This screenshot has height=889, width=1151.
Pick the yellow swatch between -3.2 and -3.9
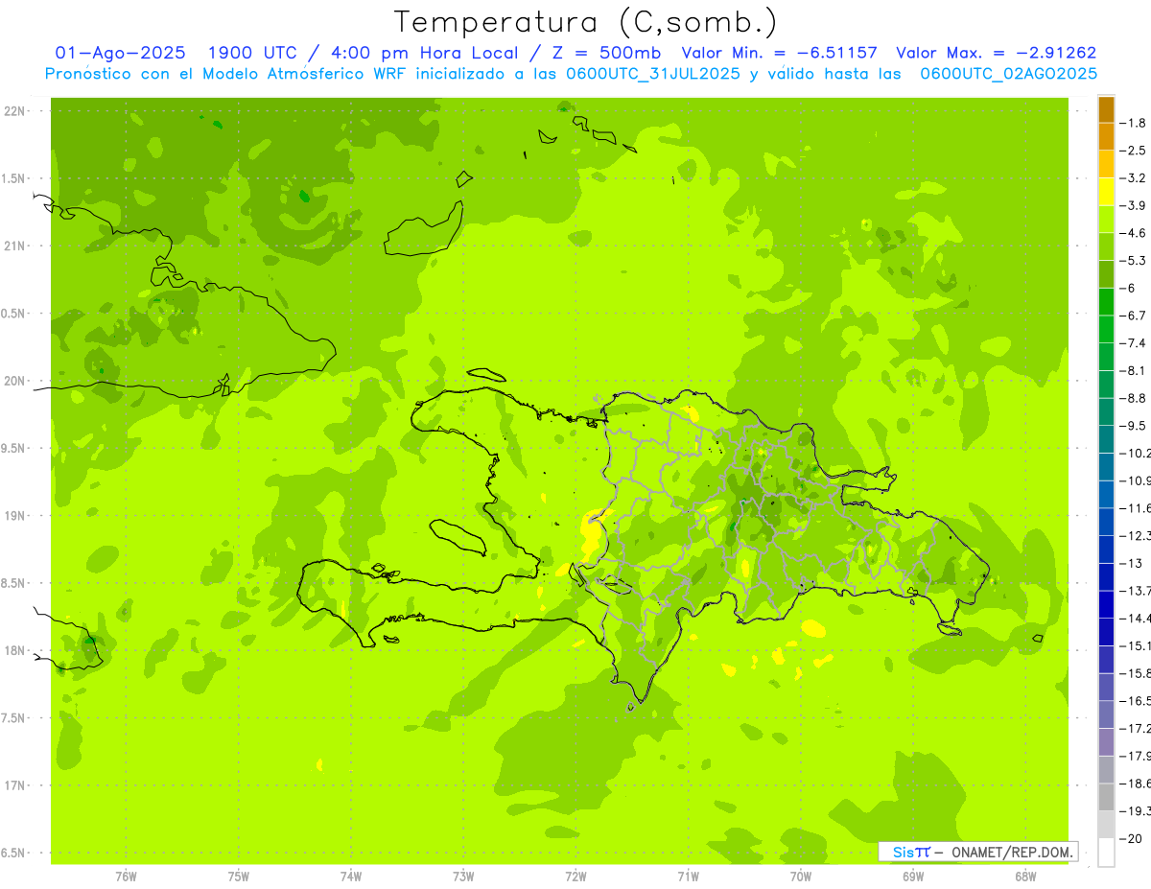[x=1106, y=192]
